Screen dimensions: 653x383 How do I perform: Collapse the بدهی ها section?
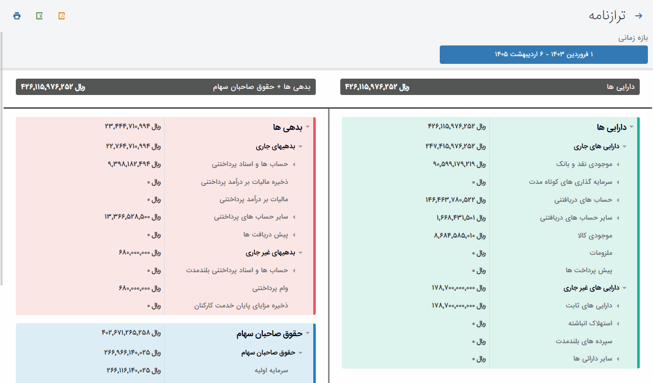coord(307,127)
